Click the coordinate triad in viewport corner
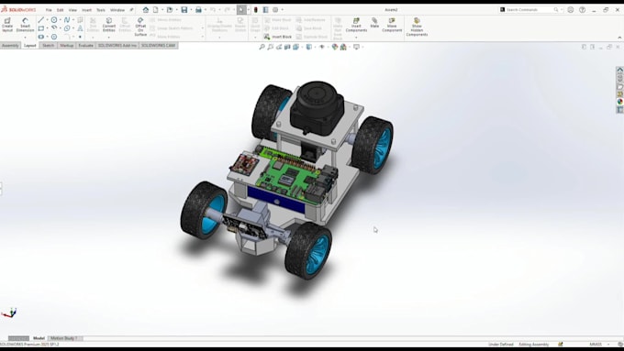Image resolution: width=624 pixels, height=351 pixels. pos(9,313)
